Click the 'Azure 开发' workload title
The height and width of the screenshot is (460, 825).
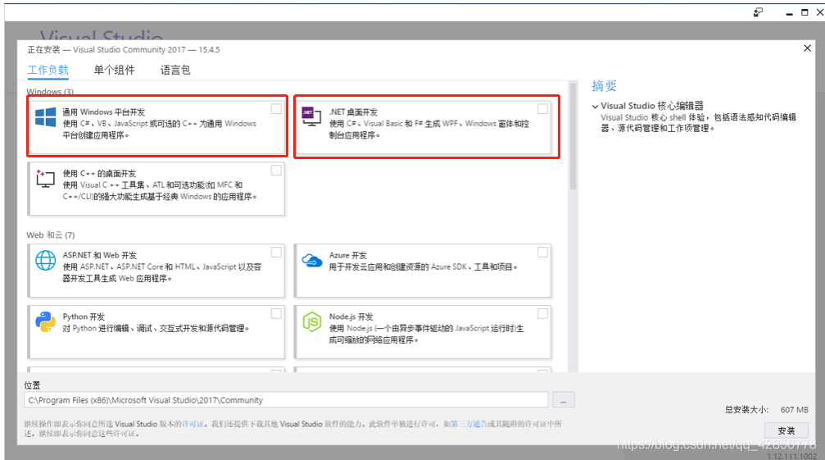(x=348, y=255)
